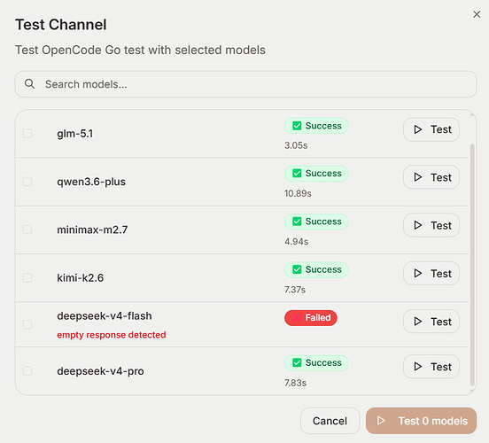Check the glm-5.1 checkbox
Viewport: 489px width, 443px height.
[27, 134]
